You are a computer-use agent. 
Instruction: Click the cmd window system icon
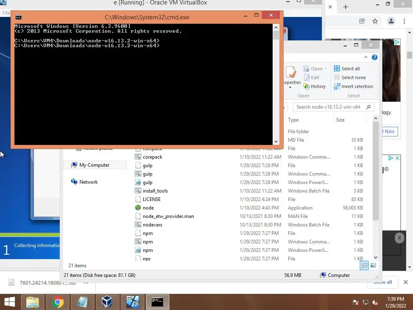pos(19,17)
